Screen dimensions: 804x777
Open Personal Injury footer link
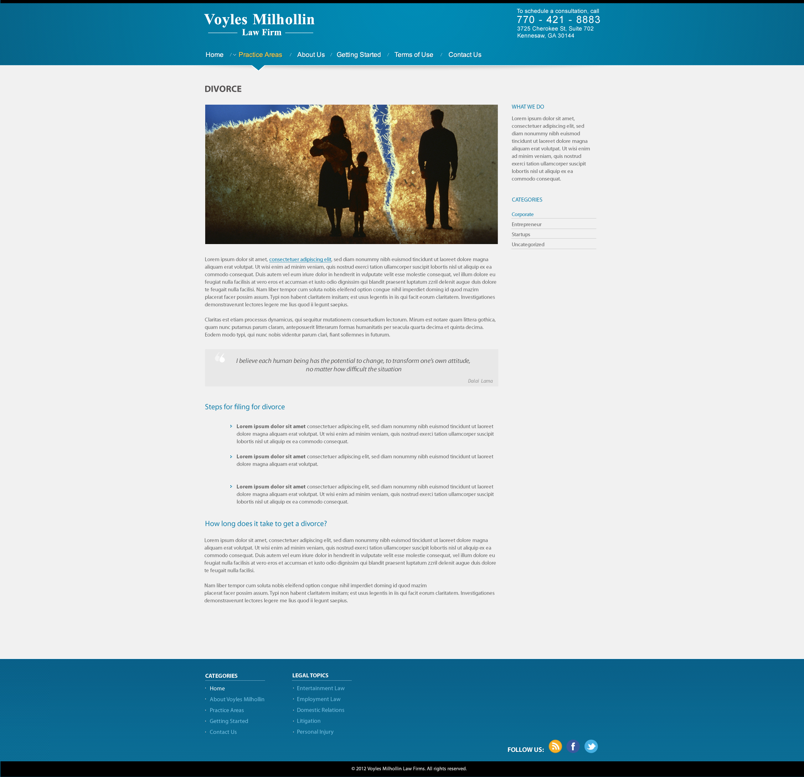click(315, 732)
